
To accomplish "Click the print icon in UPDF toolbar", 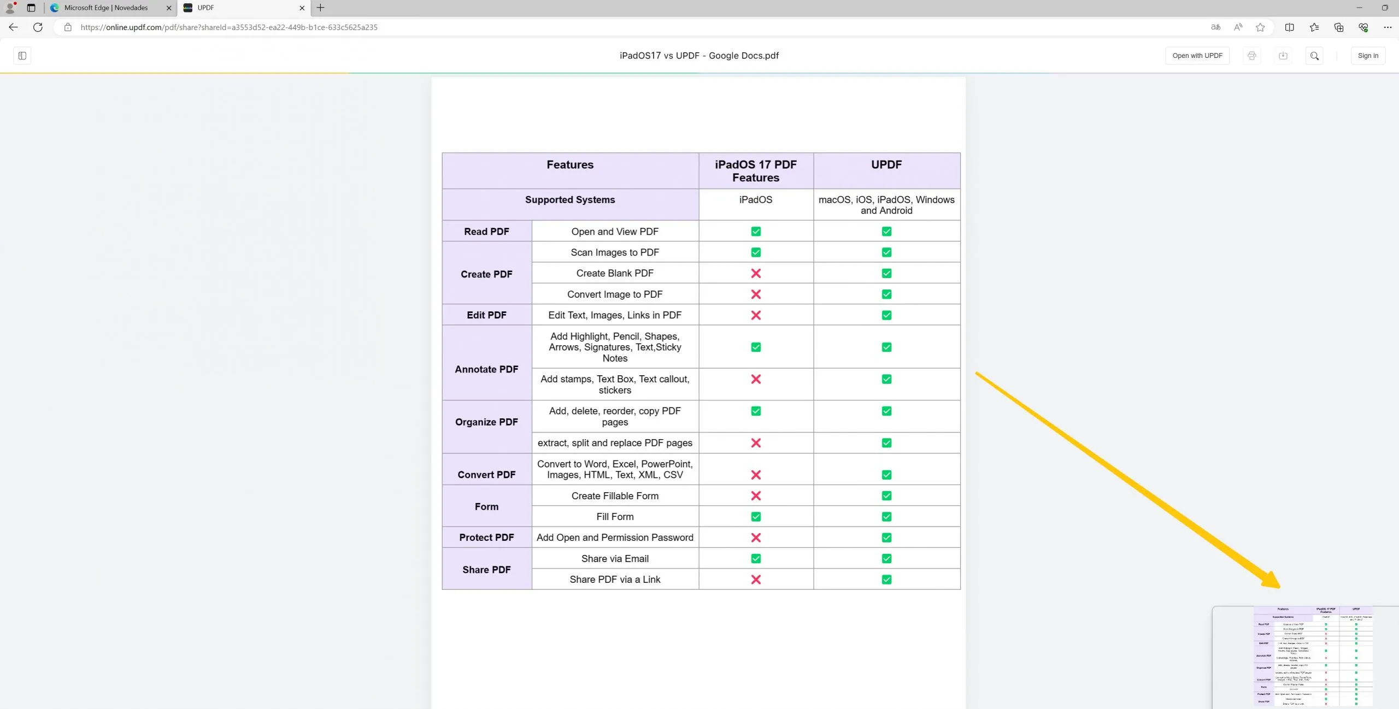I will pyautogui.click(x=1252, y=56).
